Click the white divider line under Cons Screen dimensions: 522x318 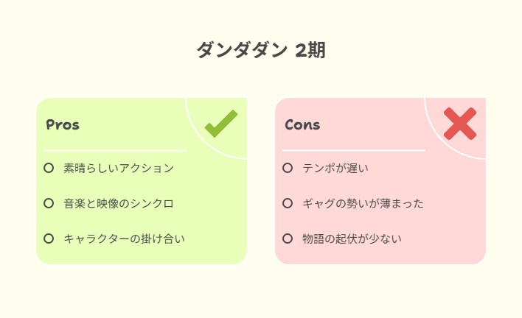(354, 150)
